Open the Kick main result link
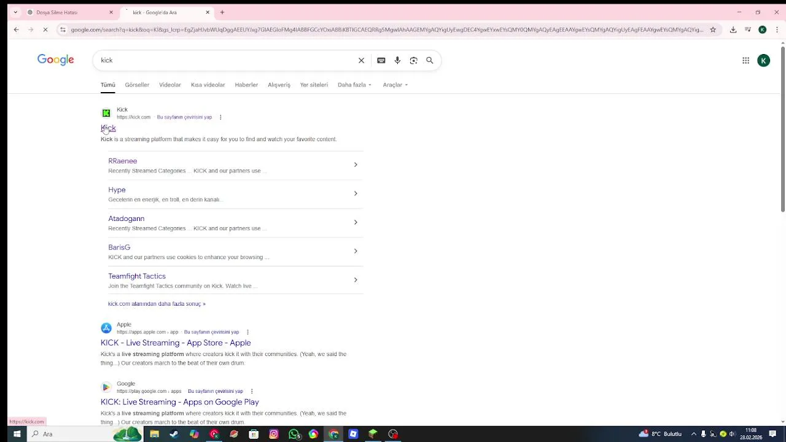 (108, 128)
